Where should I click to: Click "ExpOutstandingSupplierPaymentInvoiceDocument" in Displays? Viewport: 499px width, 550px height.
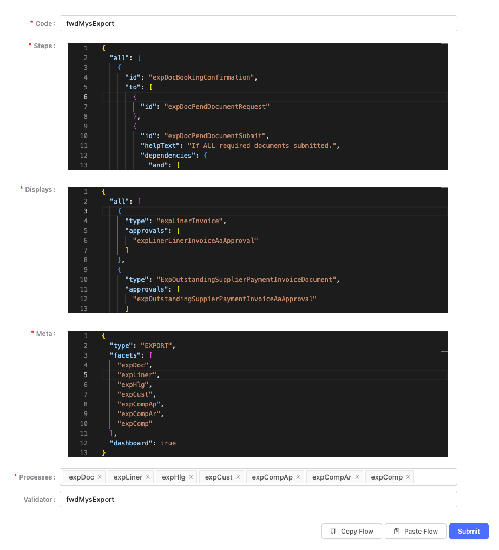pyautogui.click(x=246, y=280)
